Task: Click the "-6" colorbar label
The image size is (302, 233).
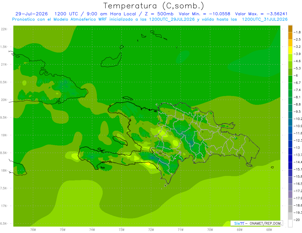Action: click(x=296, y=75)
